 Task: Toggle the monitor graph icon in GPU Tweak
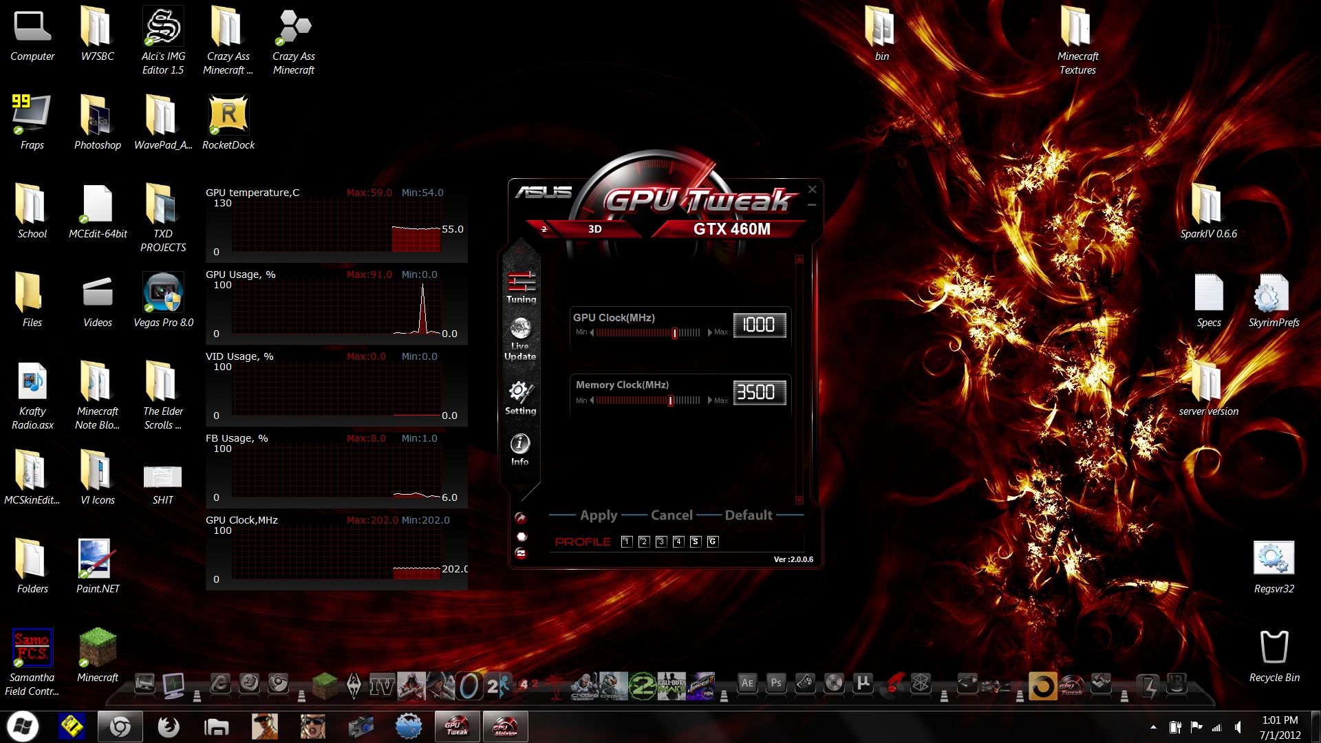tap(521, 553)
